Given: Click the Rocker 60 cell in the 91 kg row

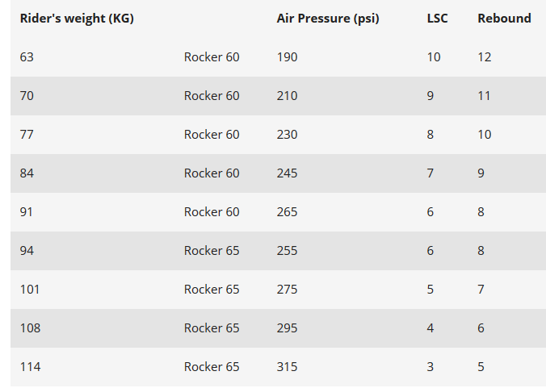Looking at the screenshot, I should [212, 212].
